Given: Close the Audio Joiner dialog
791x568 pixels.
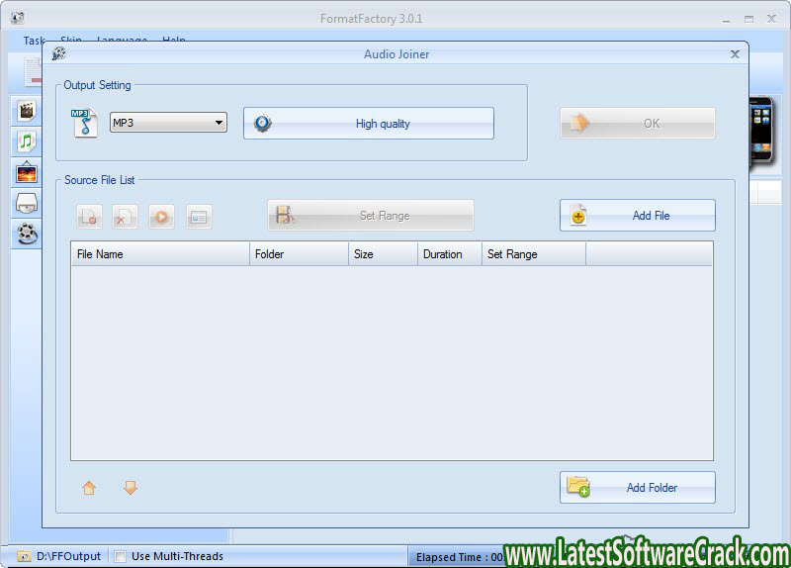Looking at the screenshot, I should [x=735, y=54].
